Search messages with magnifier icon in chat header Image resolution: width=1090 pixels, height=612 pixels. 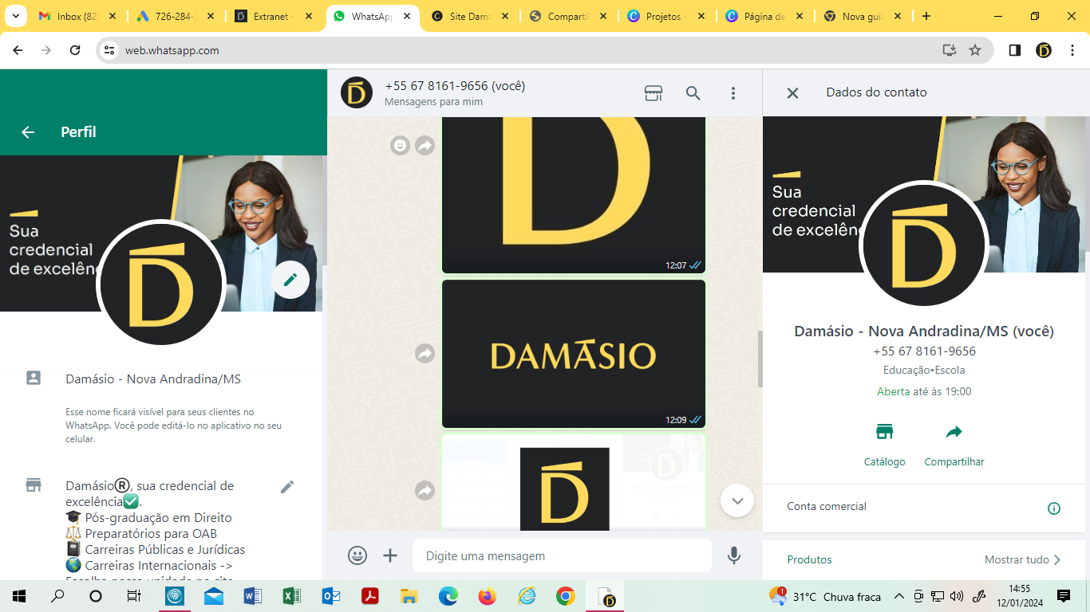click(x=693, y=93)
